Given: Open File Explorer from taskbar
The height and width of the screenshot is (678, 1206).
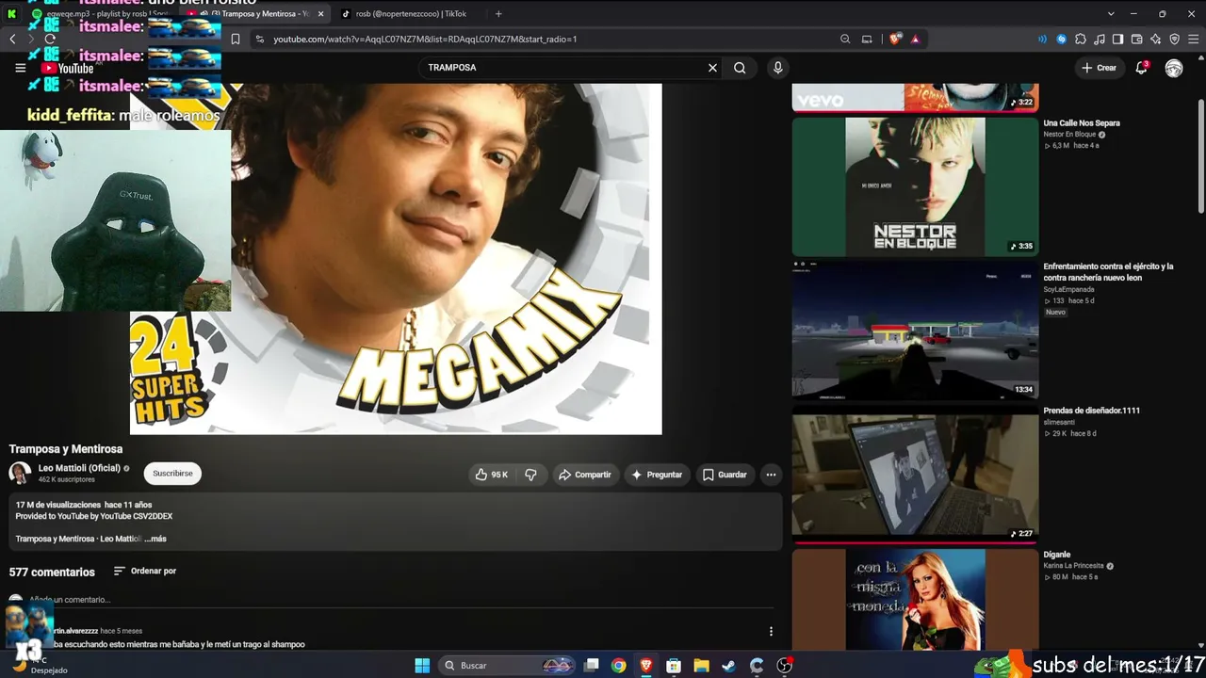Looking at the screenshot, I should coord(701,666).
